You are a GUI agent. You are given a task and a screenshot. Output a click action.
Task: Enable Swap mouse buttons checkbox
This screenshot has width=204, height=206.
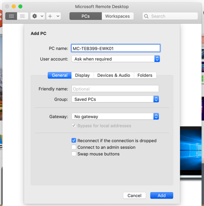click(x=74, y=154)
